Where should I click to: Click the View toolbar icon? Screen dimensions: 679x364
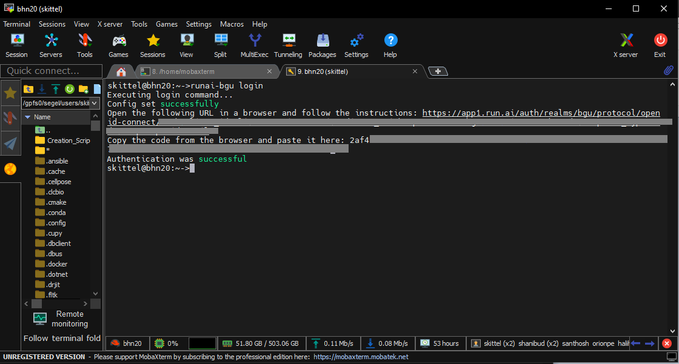point(186,45)
